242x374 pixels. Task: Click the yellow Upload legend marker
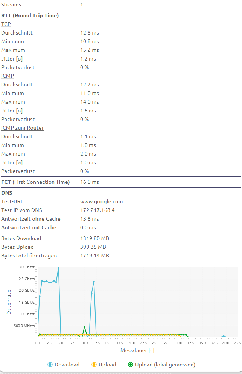pos(94,365)
